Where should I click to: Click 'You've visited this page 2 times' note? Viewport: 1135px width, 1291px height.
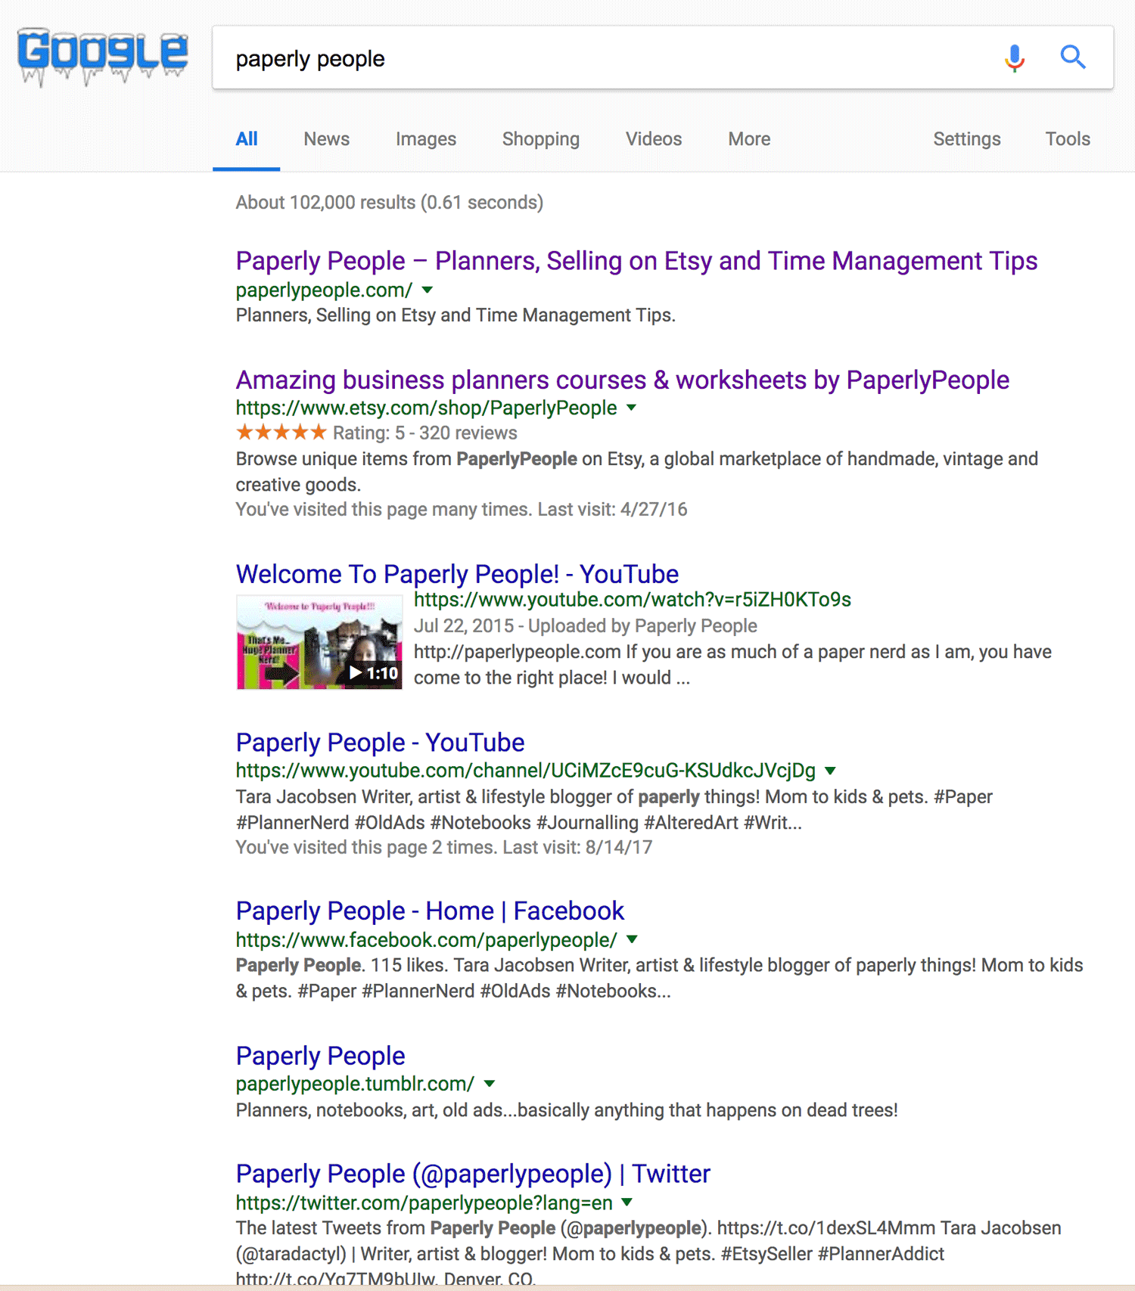click(443, 848)
